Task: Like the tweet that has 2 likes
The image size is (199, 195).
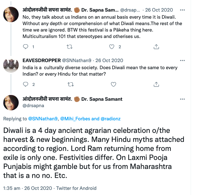Action: point(112,47)
